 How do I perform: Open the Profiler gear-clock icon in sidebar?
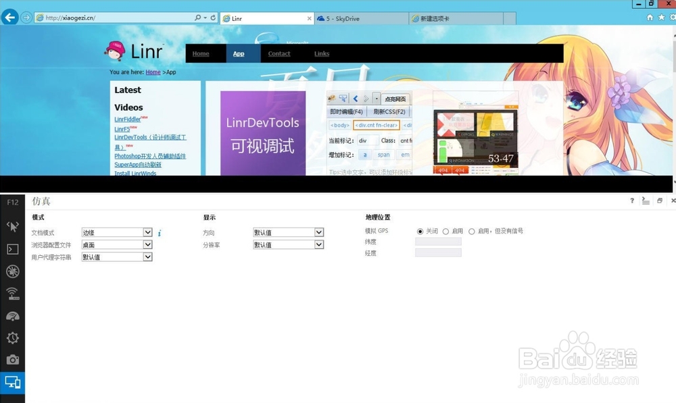[12, 338]
